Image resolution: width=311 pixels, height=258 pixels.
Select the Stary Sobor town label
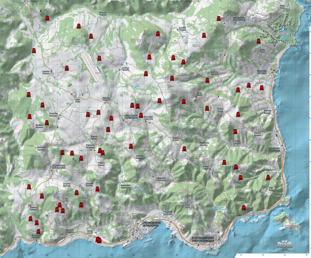pyautogui.click(x=131, y=117)
